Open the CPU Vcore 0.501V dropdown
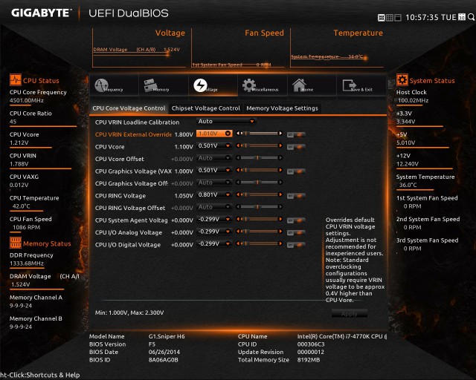The height and width of the screenshot is (380, 476). coord(214,145)
